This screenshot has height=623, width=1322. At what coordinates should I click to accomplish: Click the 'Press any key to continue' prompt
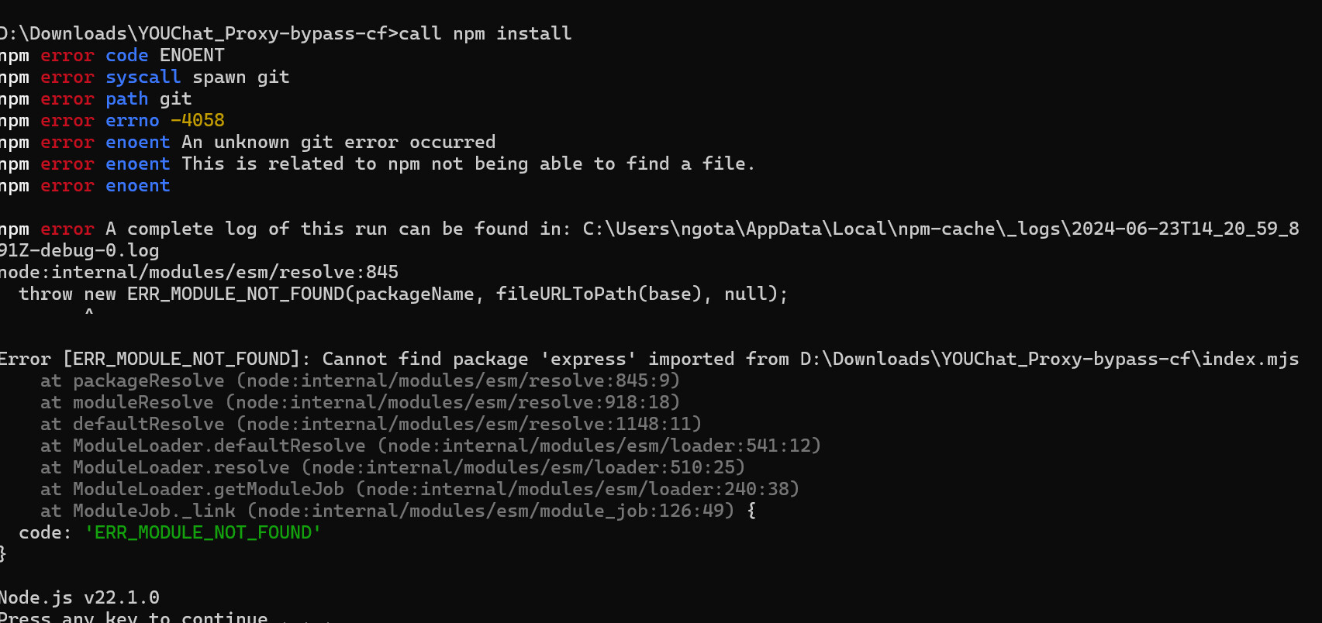coord(133,617)
